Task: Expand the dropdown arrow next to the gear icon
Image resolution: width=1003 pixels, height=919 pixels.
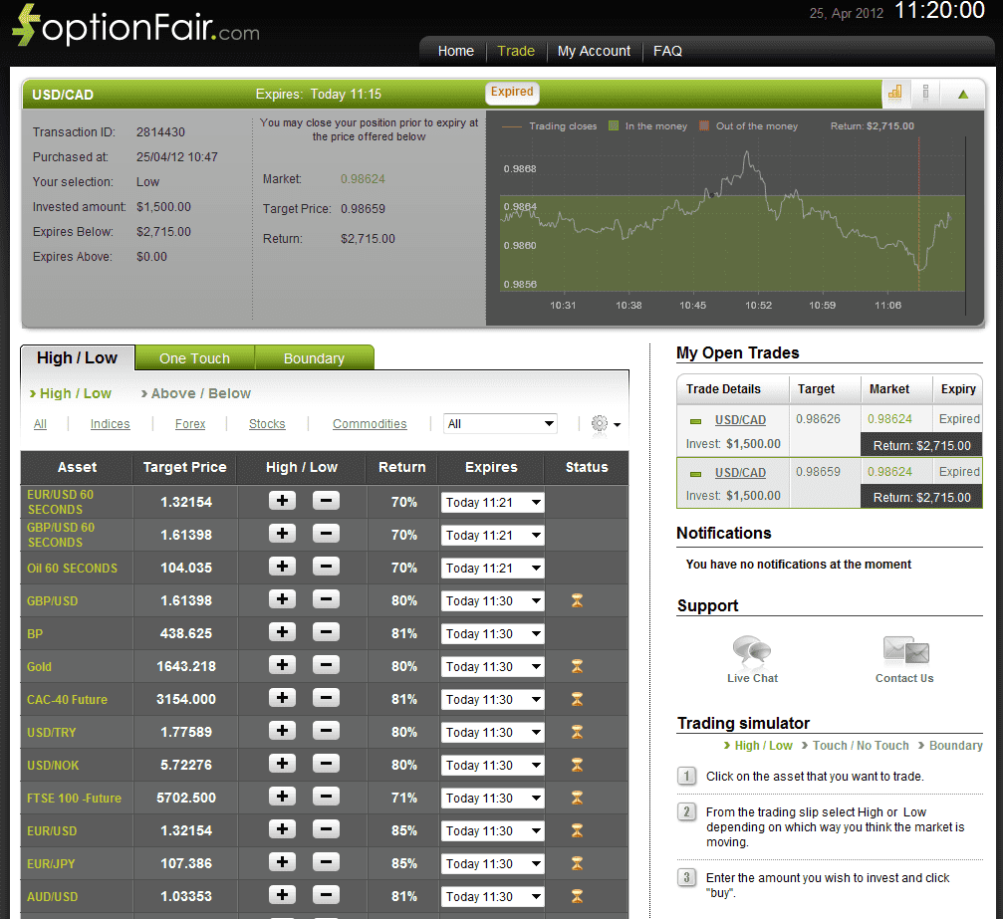Action: pyautogui.click(x=616, y=426)
